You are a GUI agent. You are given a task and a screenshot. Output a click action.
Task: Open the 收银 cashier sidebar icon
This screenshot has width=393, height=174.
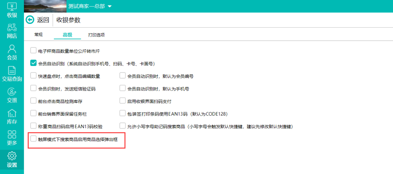pyautogui.click(x=12, y=7)
